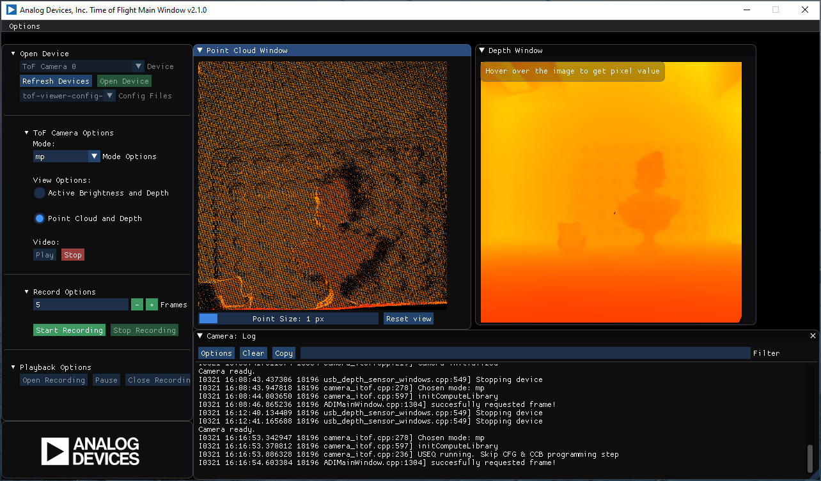Image resolution: width=821 pixels, height=481 pixels.
Task: Click Reset view in Point Cloud Window
Action: pos(409,319)
